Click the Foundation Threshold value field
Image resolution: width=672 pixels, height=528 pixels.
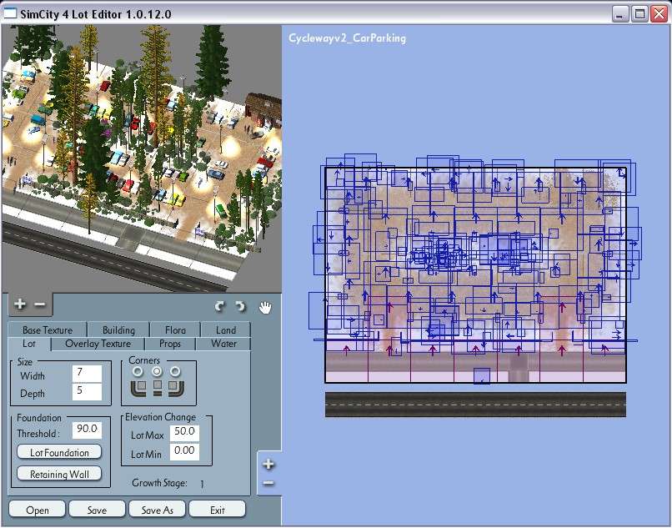(87, 430)
